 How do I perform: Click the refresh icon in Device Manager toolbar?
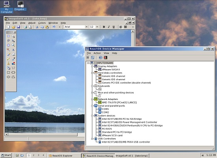coord(93,58)
